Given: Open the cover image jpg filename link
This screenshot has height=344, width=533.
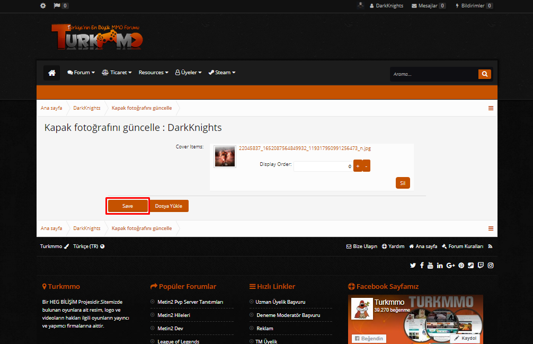Looking at the screenshot, I should click(305, 148).
